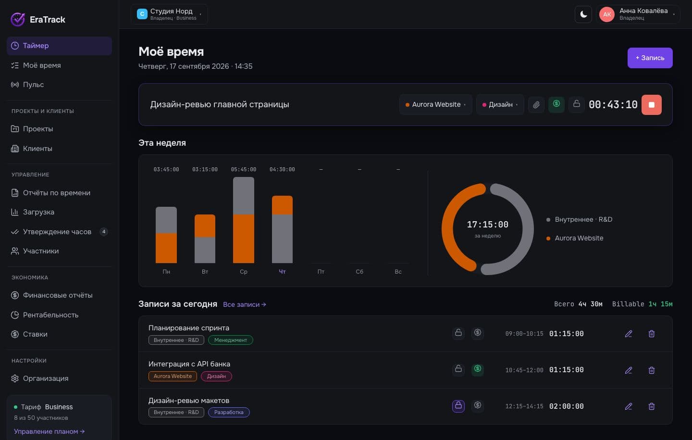
Task: Open the Студия Норд workspace switcher
Action: click(169, 14)
